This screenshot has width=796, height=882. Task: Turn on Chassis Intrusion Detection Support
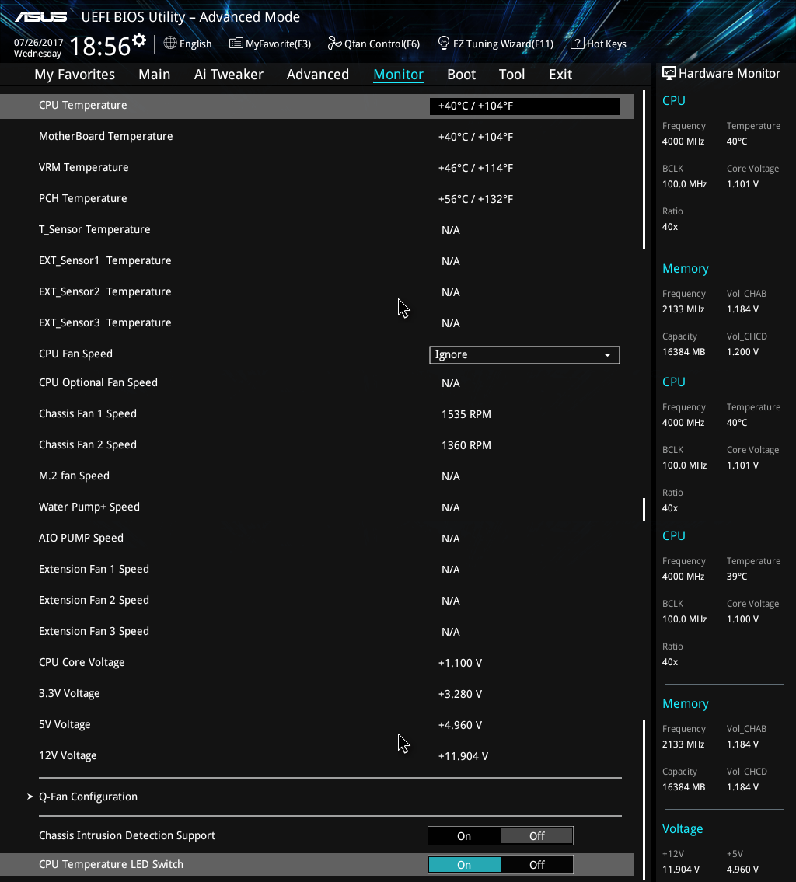pos(464,836)
